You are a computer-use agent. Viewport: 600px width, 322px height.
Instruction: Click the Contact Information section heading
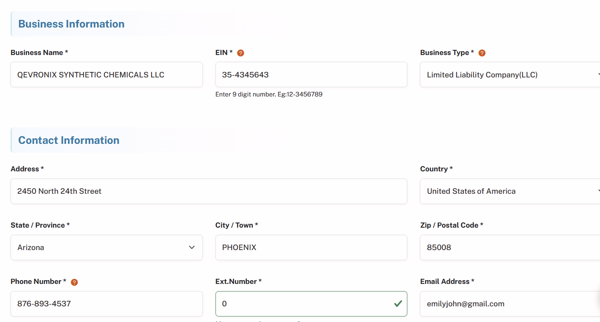coord(69,140)
